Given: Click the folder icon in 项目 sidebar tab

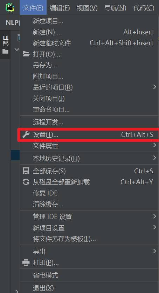Looking at the screenshot, I should [x=5, y=51].
